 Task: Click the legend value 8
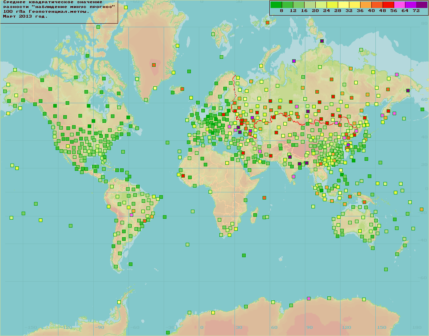[x=282, y=11]
